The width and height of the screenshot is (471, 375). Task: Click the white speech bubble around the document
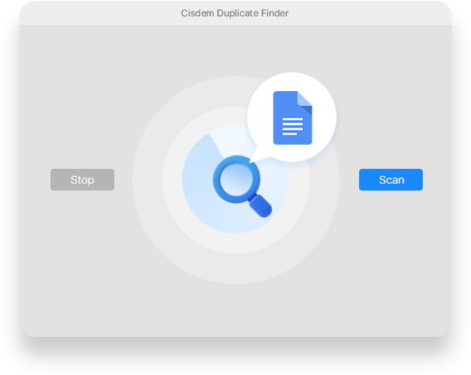(x=291, y=117)
